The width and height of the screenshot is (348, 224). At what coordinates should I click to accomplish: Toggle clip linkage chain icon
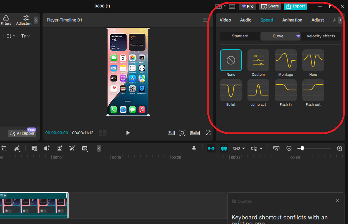pyautogui.click(x=236, y=148)
